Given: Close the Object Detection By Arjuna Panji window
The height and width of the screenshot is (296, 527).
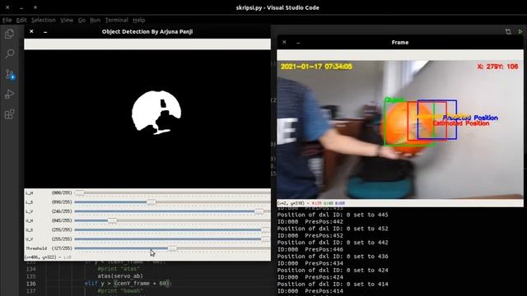Looking at the screenshot, I should click(x=31, y=31).
